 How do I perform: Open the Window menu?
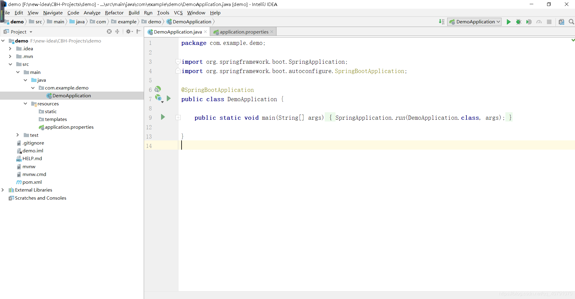coord(196,13)
